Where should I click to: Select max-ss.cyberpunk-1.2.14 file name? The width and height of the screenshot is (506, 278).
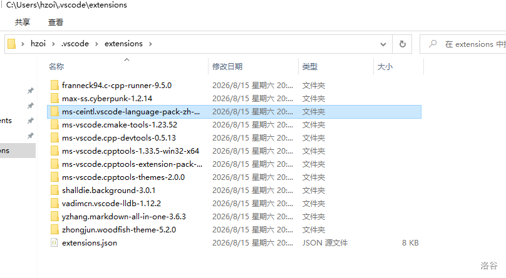click(107, 99)
